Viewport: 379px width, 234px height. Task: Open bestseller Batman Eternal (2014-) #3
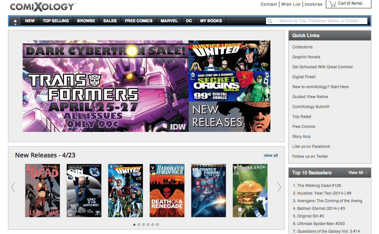[x=321, y=208]
